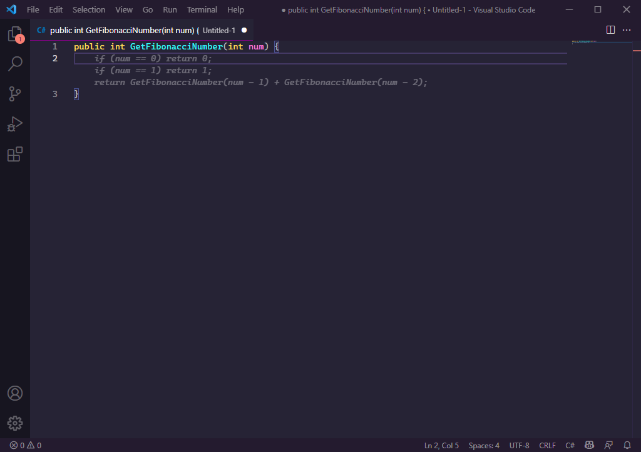Open the Extensions view
Screen dimensions: 641x452
[x=15, y=154]
